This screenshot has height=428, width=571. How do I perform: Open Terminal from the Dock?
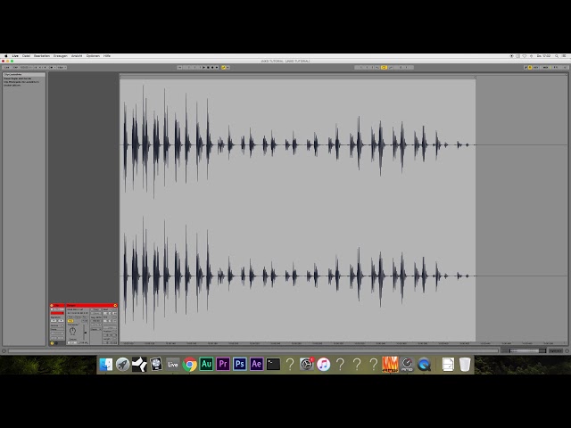coord(273,364)
